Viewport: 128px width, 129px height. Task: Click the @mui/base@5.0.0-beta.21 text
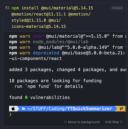click(x=92, y=53)
